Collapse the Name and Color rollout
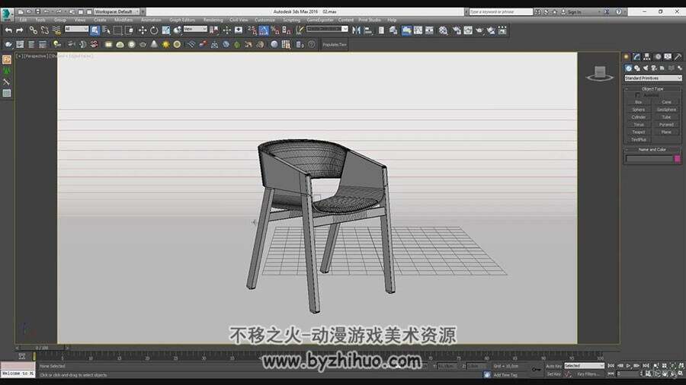Viewport: 686px width, 385px height. [652, 149]
